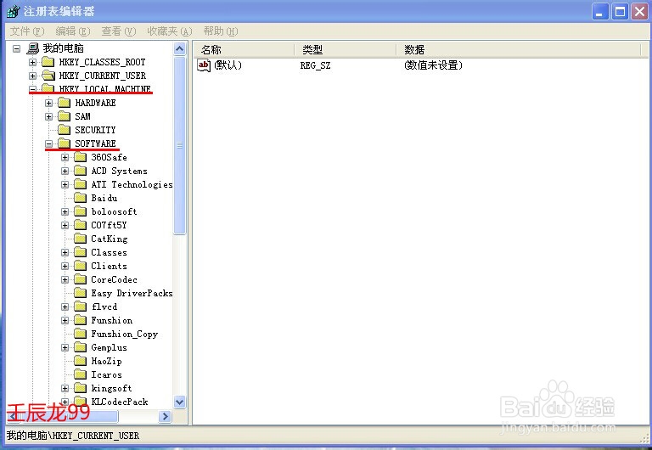Open the 编辑(E) menu
Viewport: 652px width, 450px height.
click(x=73, y=31)
